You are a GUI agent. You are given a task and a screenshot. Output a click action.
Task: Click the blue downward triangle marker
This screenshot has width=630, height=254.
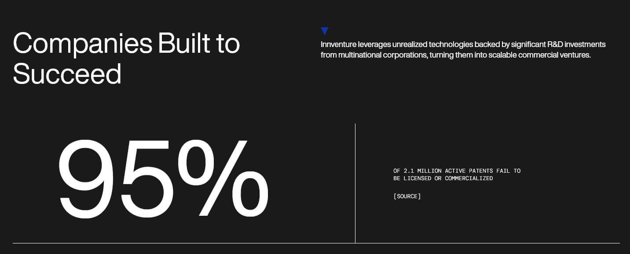pyautogui.click(x=325, y=31)
